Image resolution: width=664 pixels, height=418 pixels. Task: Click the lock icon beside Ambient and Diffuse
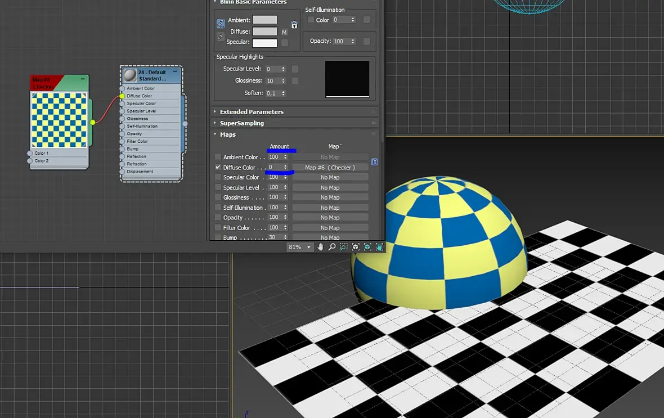294,25
